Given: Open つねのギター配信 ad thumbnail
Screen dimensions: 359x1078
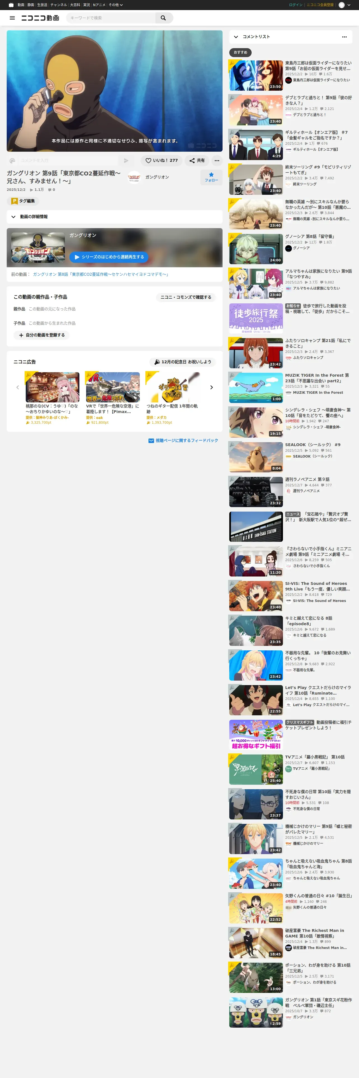Looking at the screenshot, I should click(x=173, y=387).
